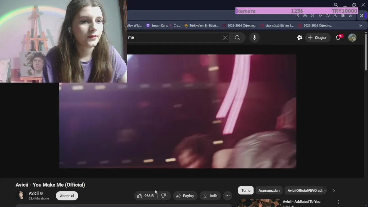
Task: Click the shield privacy protection icon
Action: pyautogui.click(x=313, y=16)
